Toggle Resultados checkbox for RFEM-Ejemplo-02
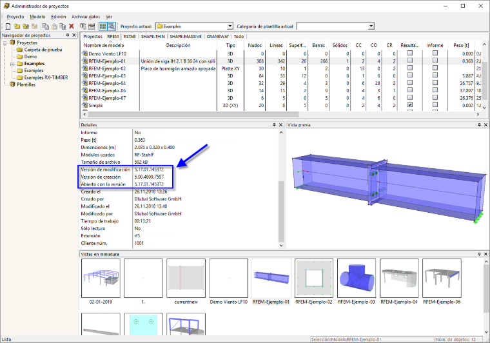490x343 pixels. (x=410, y=68)
